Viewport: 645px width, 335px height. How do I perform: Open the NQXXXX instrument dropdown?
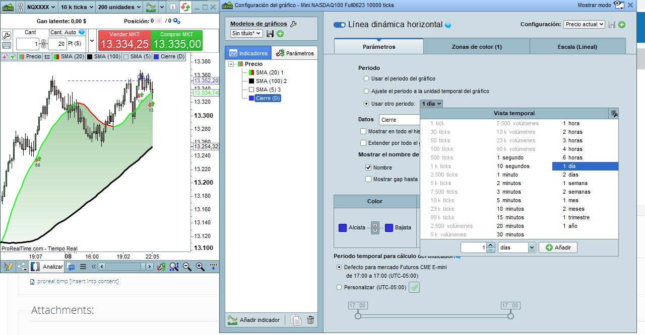pyautogui.click(x=41, y=7)
